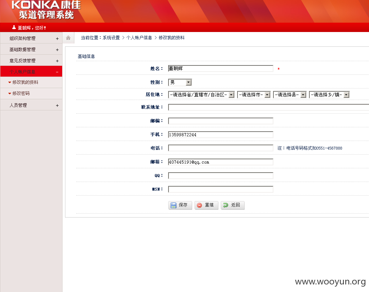This screenshot has width=369, height=292.
Task: Click the phone format note 注：电话号码格式
Action: coord(310,148)
